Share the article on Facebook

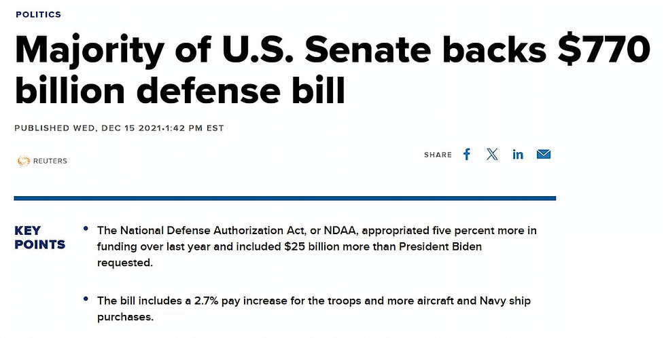pos(467,155)
